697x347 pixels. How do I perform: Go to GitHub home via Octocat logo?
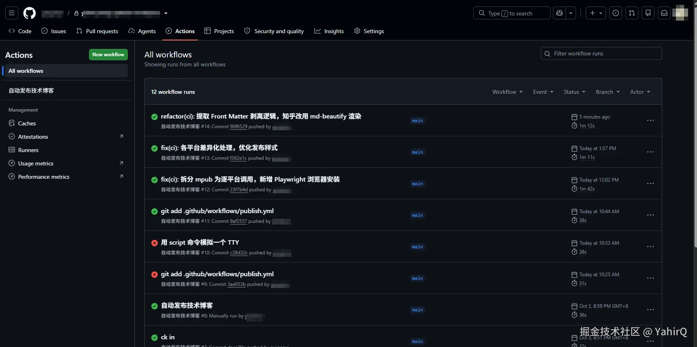click(x=30, y=13)
